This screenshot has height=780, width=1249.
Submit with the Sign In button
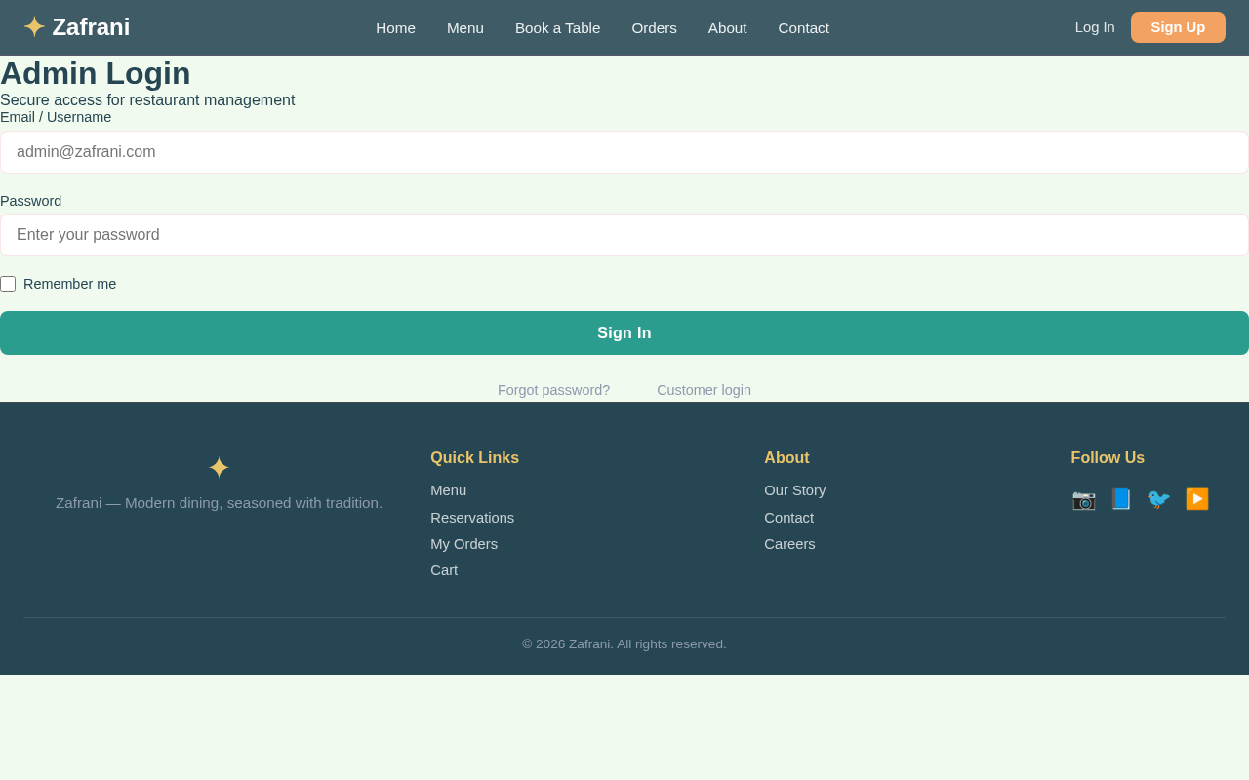624,332
